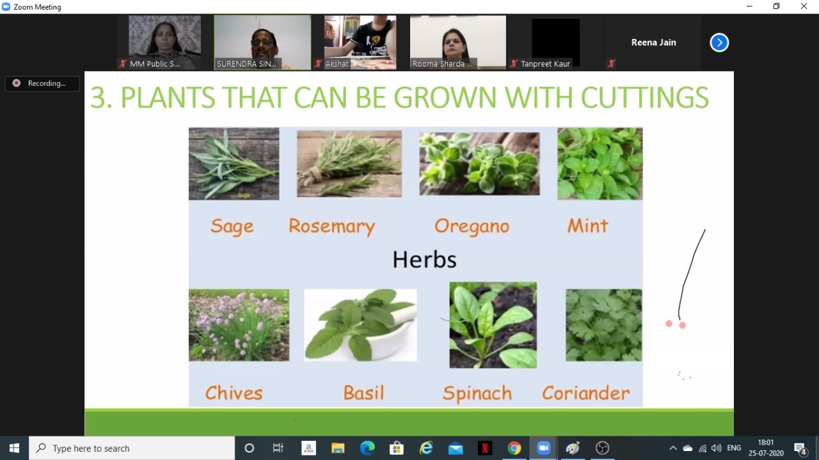Click Akshat's muted microphone icon
Image resolution: width=819 pixels, height=460 pixels.
point(319,63)
